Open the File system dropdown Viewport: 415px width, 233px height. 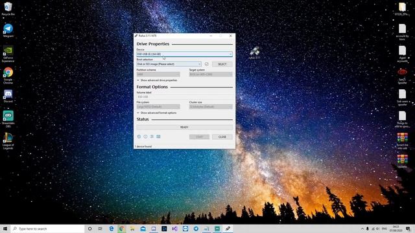click(158, 107)
